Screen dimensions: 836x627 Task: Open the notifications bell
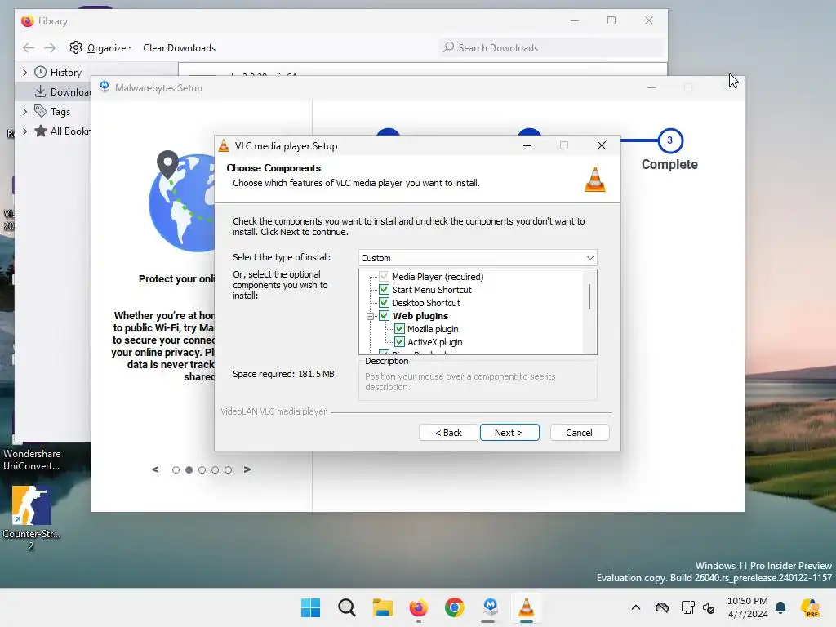[x=780, y=607]
